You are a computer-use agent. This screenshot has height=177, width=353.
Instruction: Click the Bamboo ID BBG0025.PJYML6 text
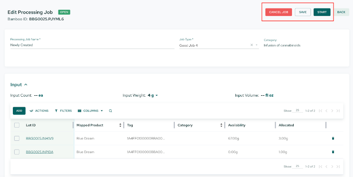pos(46,19)
